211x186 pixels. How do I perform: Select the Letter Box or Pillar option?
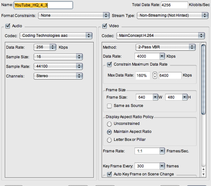(109, 140)
